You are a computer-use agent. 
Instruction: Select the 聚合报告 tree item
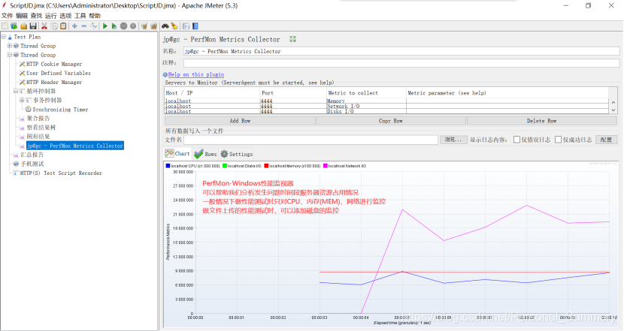38,119
